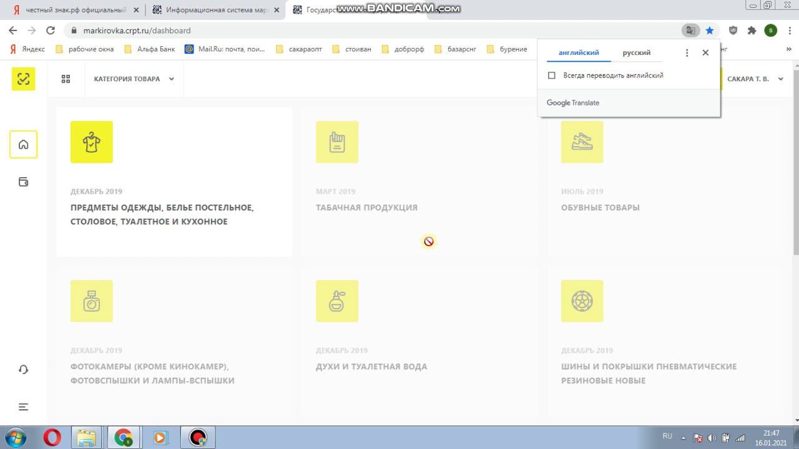
Task: Open the uBlock shield extension icon
Action: (x=733, y=31)
